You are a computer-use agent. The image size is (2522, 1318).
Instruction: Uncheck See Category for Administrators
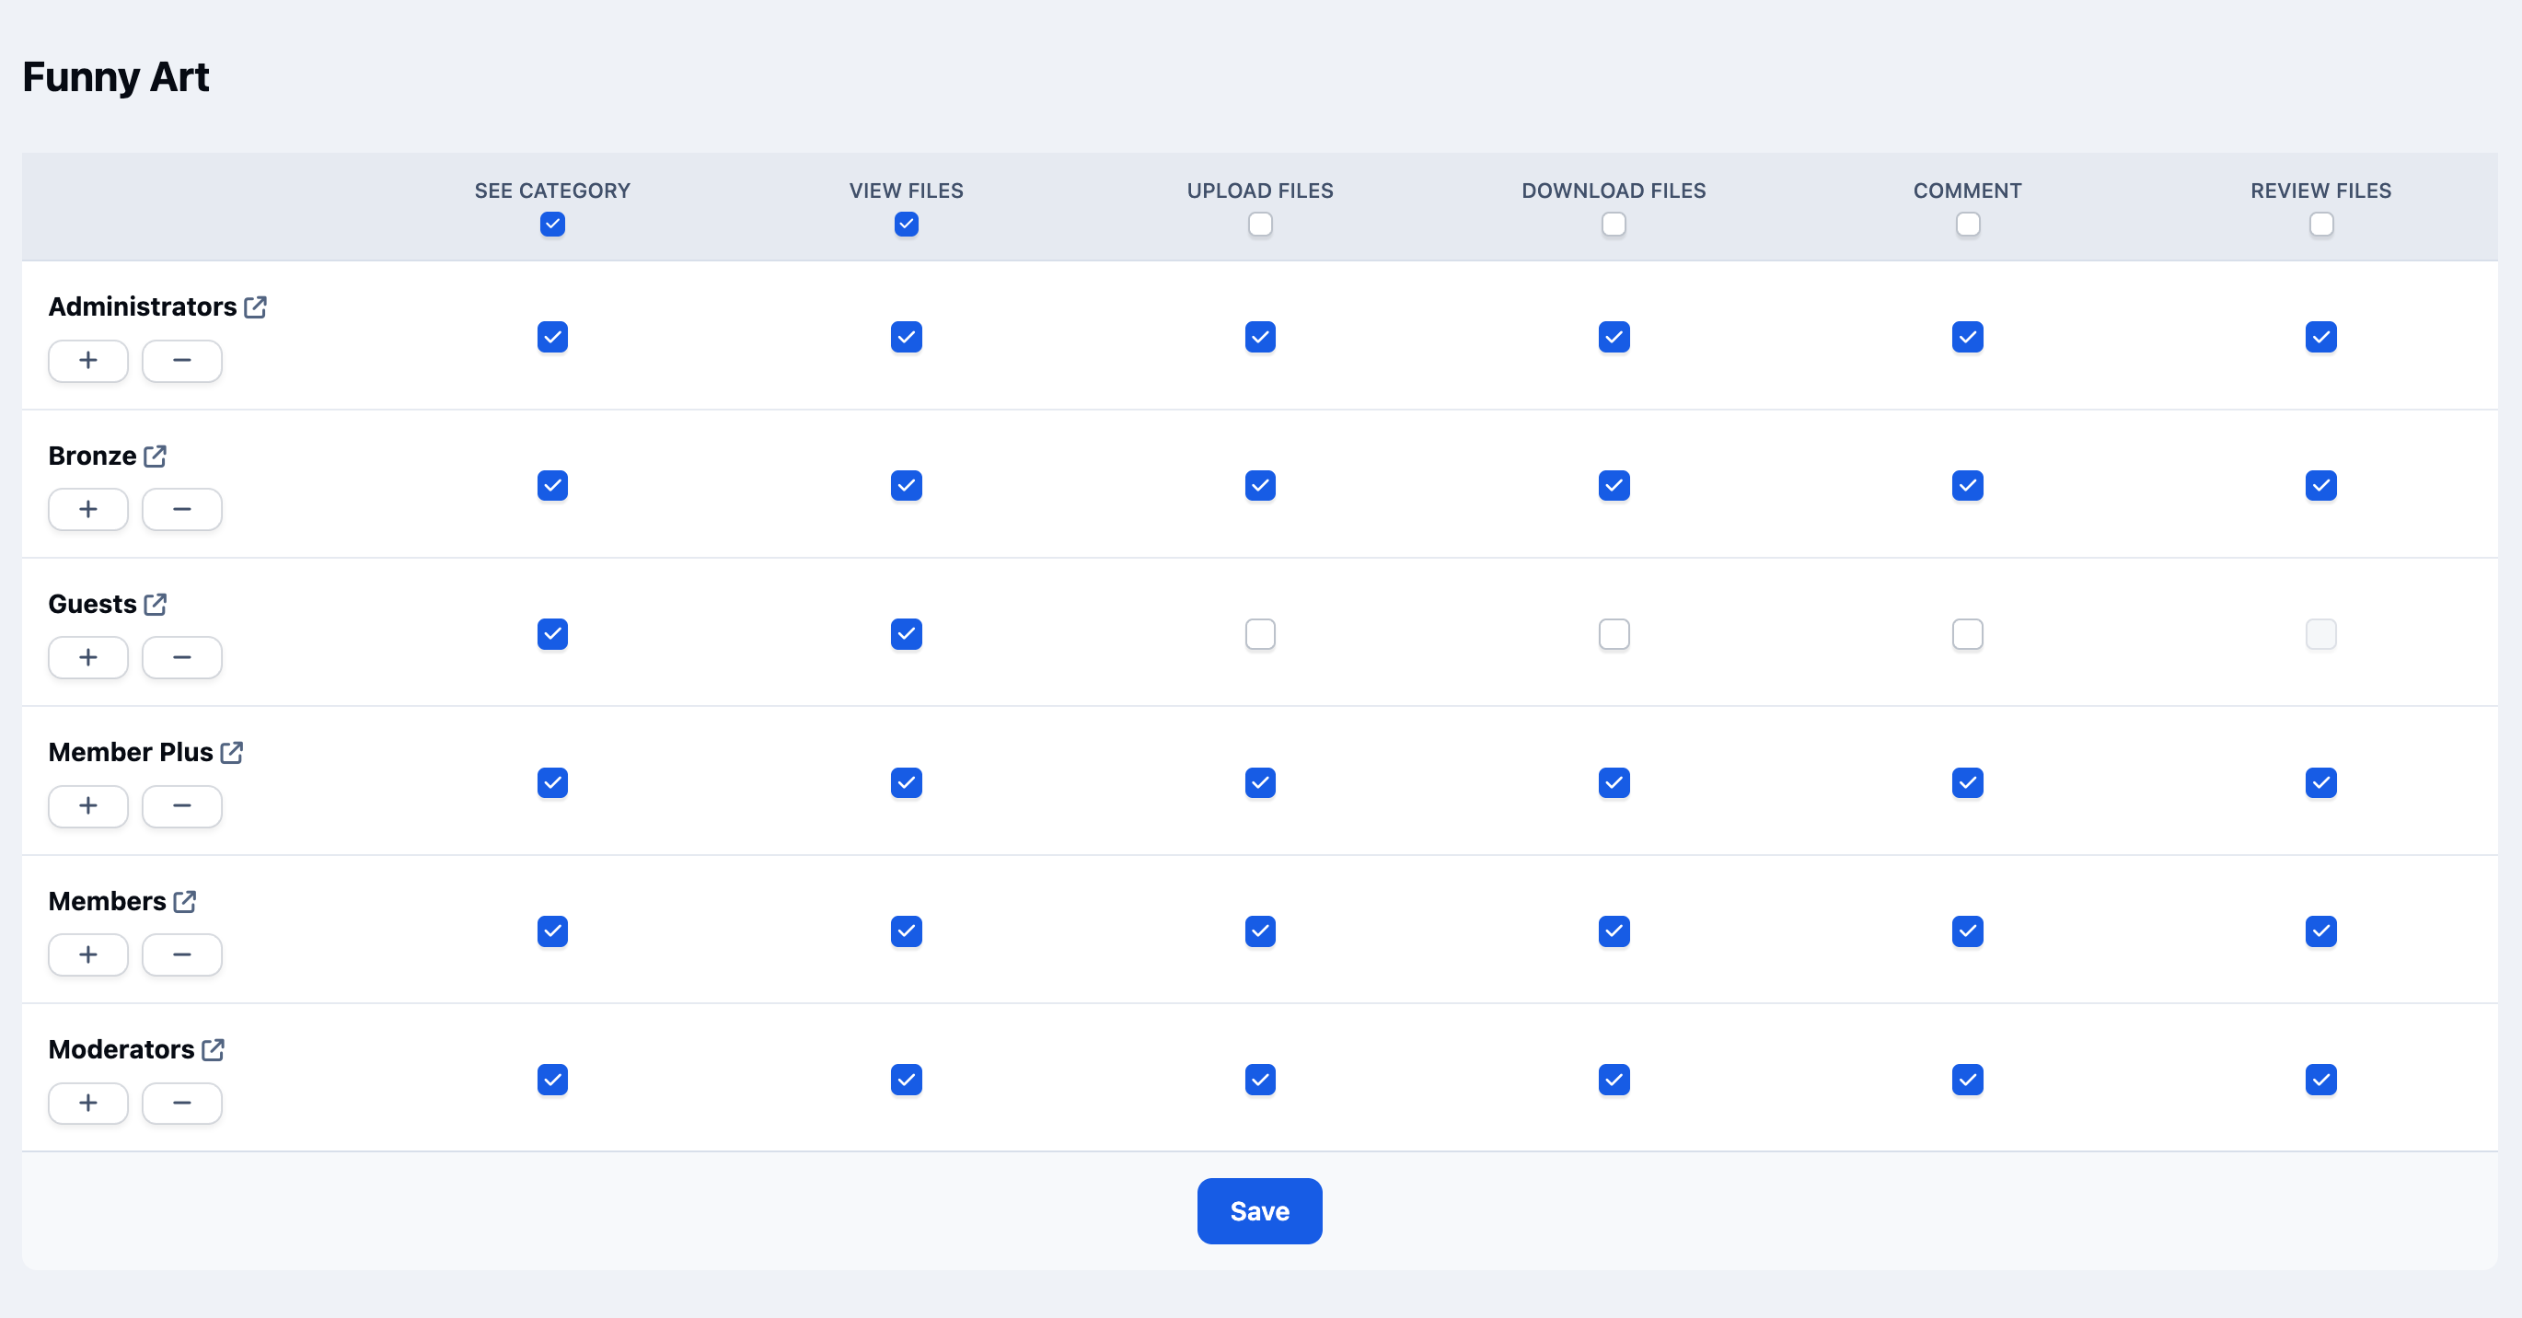(552, 337)
